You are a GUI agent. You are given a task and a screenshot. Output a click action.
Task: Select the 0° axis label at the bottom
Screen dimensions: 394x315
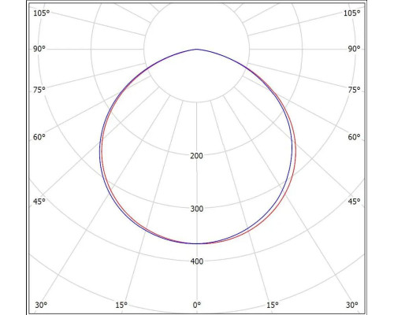click(197, 305)
